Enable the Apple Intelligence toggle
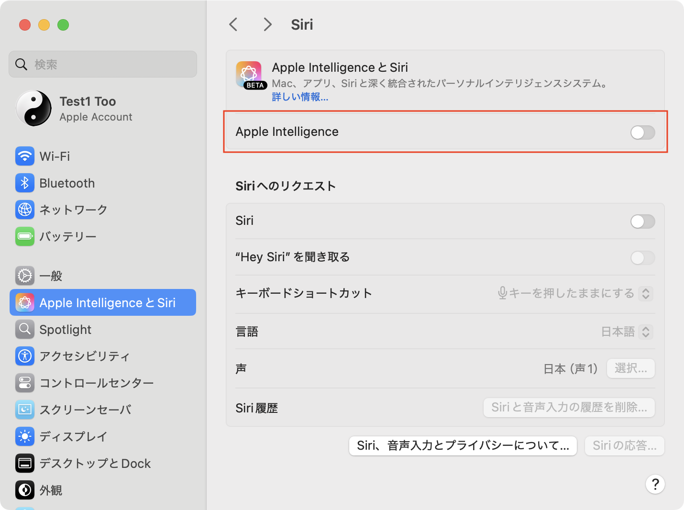This screenshot has width=684, height=510. tap(642, 133)
